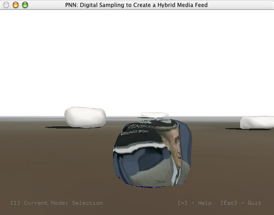This screenshot has width=274, height=215.
Task: Click the partial NGTON text on the cube
Action: (x=134, y=134)
